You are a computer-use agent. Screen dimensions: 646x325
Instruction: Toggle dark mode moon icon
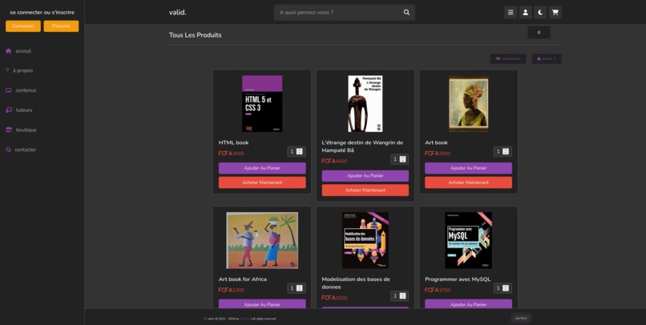pyautogui.click(x=540, y=12)
